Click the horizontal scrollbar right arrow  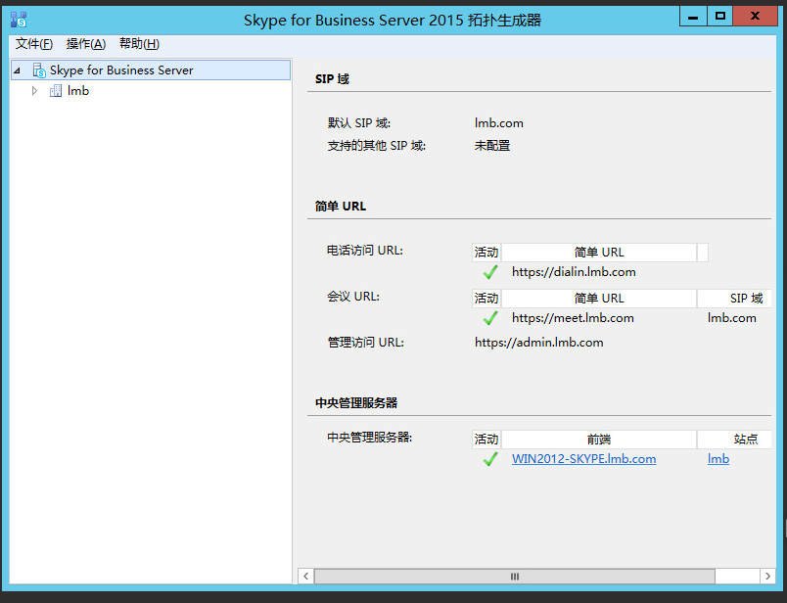click(x=768, y=577)
